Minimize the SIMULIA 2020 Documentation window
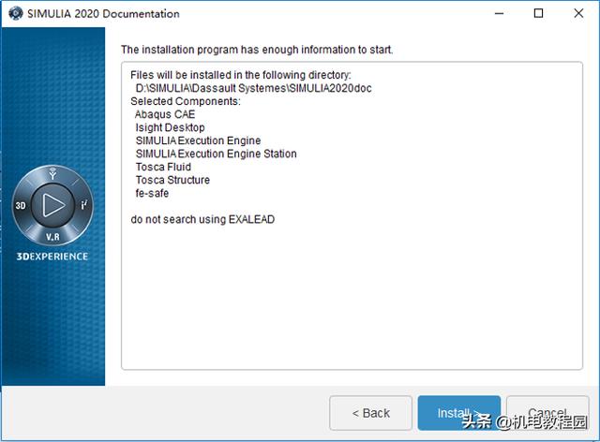Screen dimensions: 600x442 [x=499, y=13]
